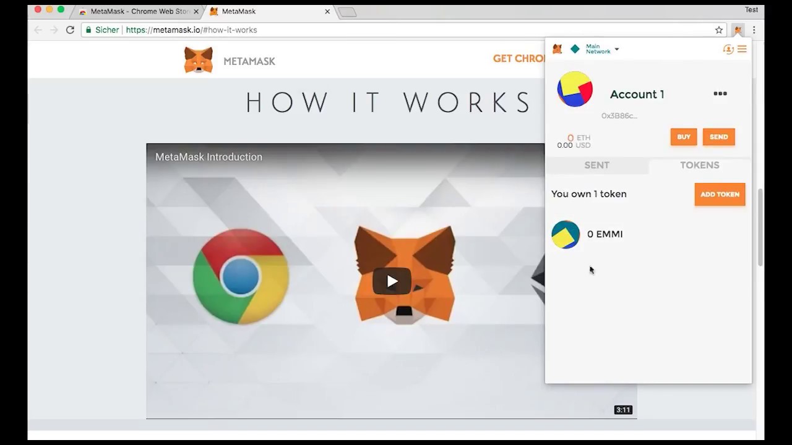This screenshot has width=792, height=445.
Task: Click the ADD TOKEN button
Action: tap(720, 194)
